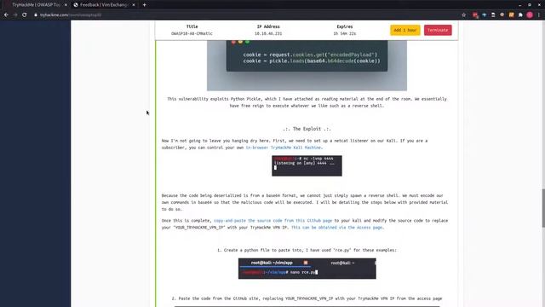
Task: Switch to the TryHackMe OWASP Top 10 tab
Action: [35, 5]
